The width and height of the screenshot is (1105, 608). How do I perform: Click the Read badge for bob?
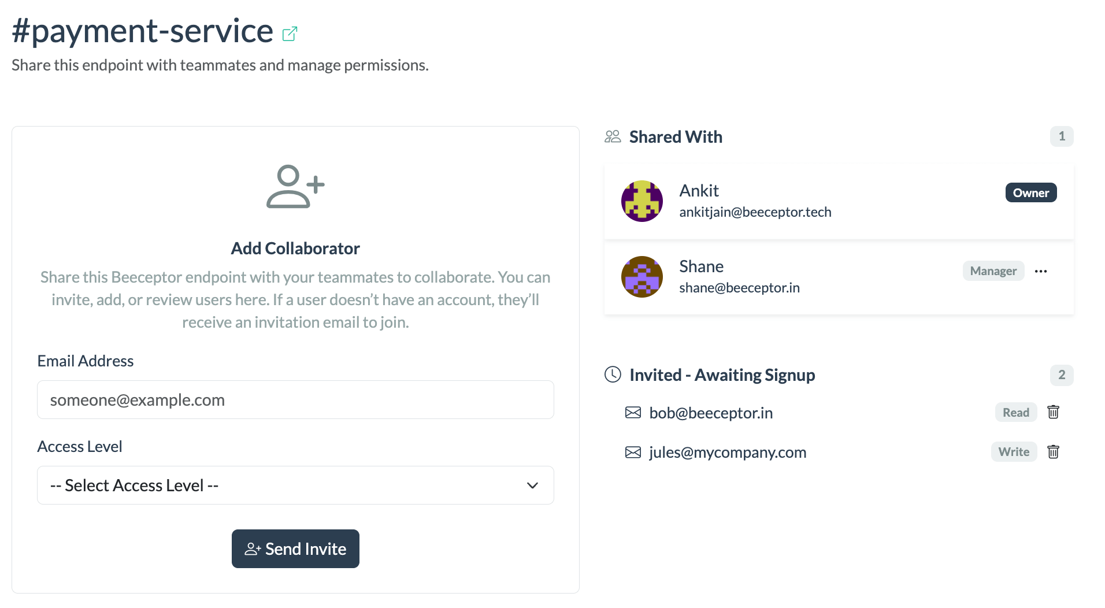[x=1015, y=413]
